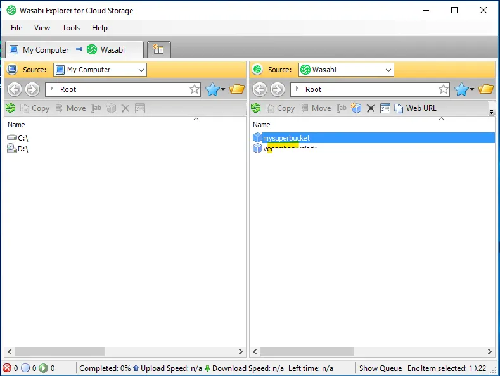The width and height of the screenshot is (500, 376).
Task: Open properties icon in the Wasabi toolbar
Action: [x=385, y=108]
